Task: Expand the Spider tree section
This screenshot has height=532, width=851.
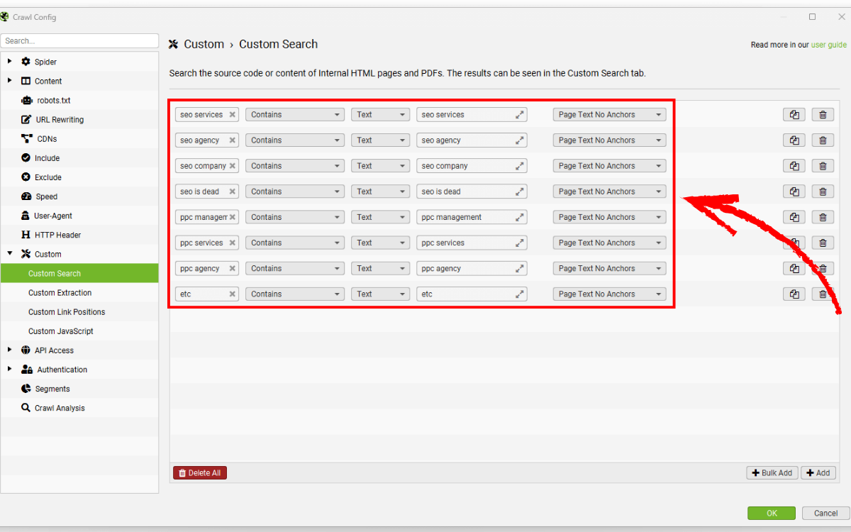Action: coord(10,62)
